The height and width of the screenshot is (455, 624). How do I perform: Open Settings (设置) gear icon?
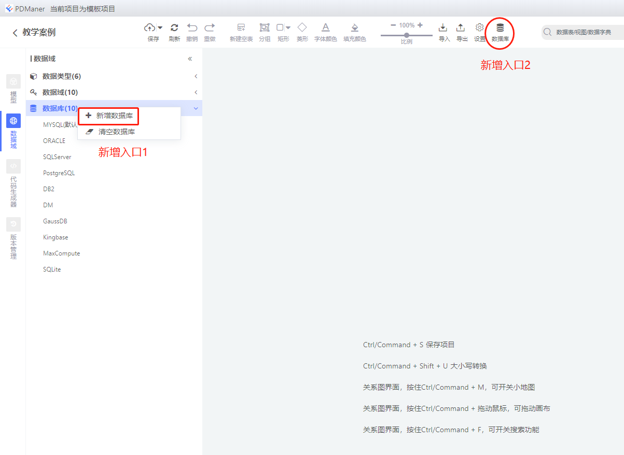coord(480,27)
